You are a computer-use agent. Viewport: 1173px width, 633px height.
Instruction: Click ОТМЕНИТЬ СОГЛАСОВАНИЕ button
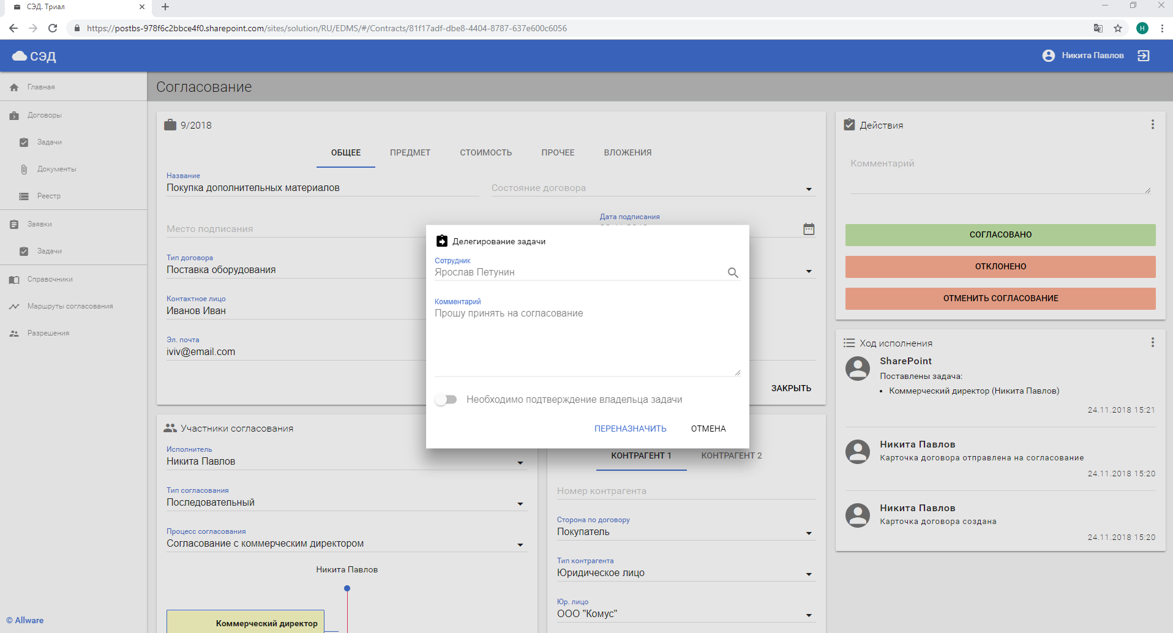tap(1000, 299)
